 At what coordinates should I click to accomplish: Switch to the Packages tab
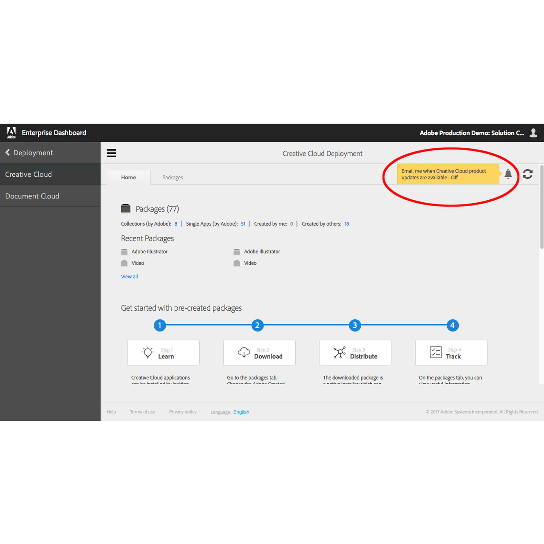173,177
